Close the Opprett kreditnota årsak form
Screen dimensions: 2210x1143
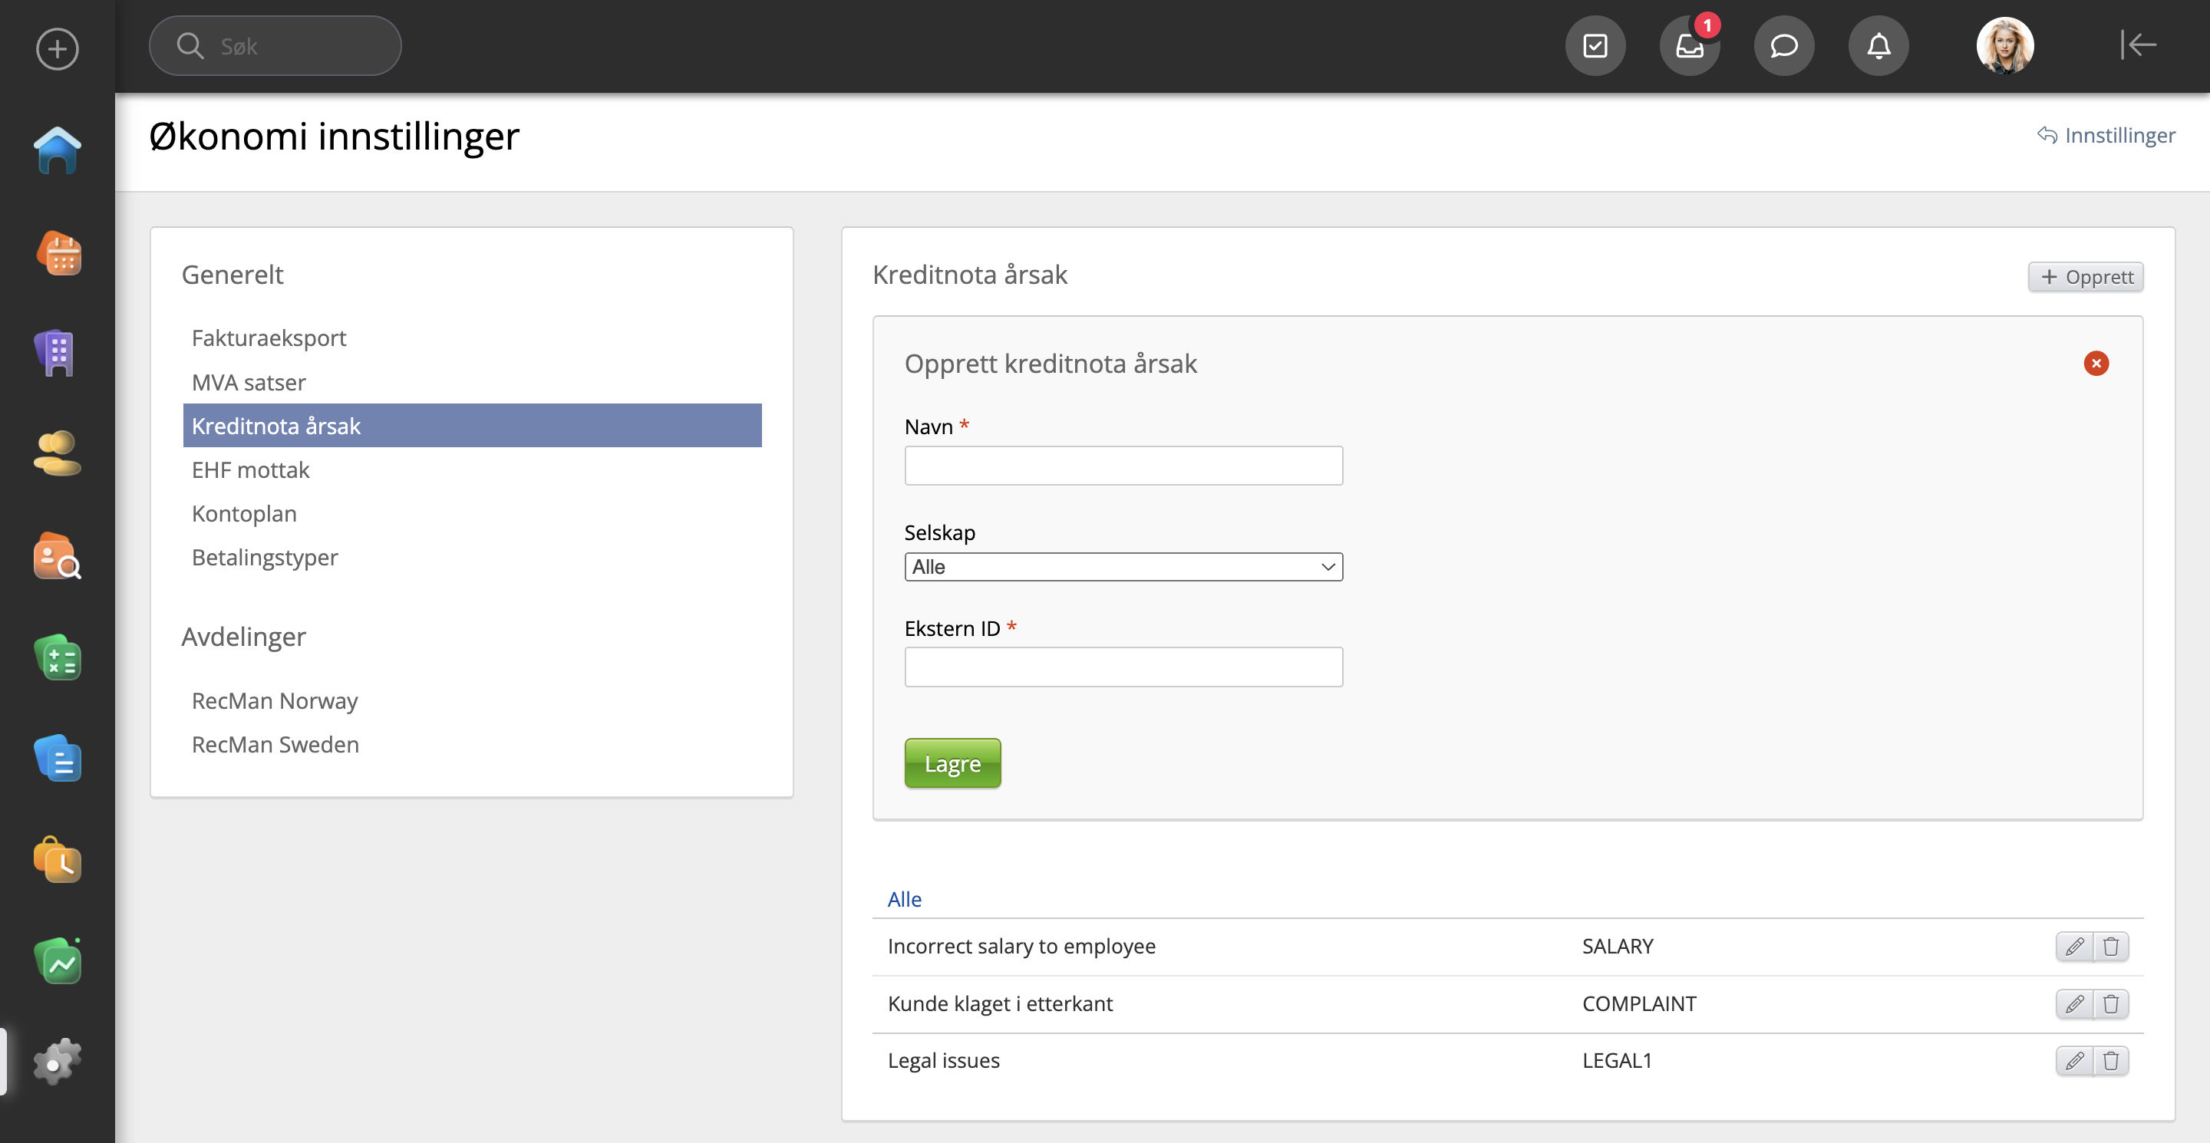click(2096, 364)
